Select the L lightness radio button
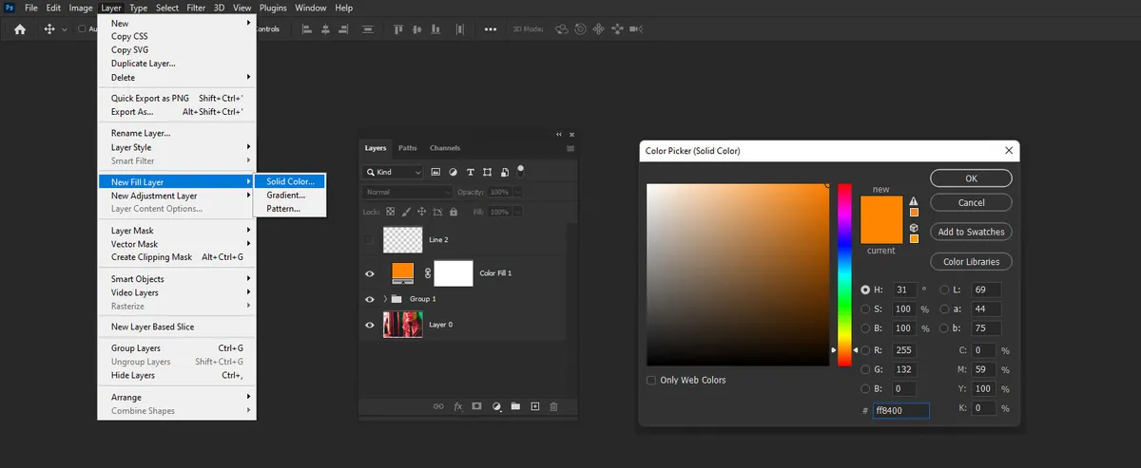Viewport: 1141px width, 468px height. pyautogui.click(x=944, y=290)
